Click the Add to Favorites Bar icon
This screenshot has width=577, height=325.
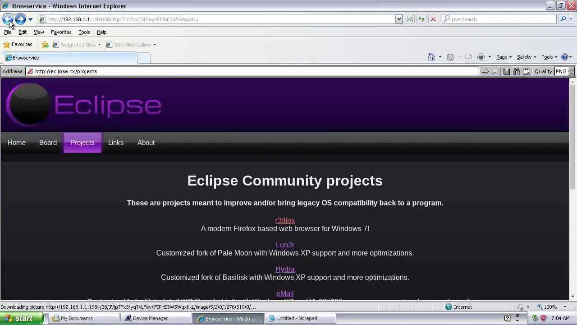tap(45, 45)
